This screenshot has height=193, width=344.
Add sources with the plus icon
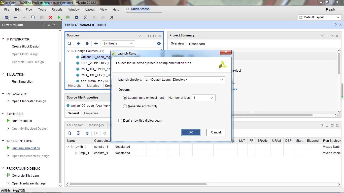pos(96,43)
